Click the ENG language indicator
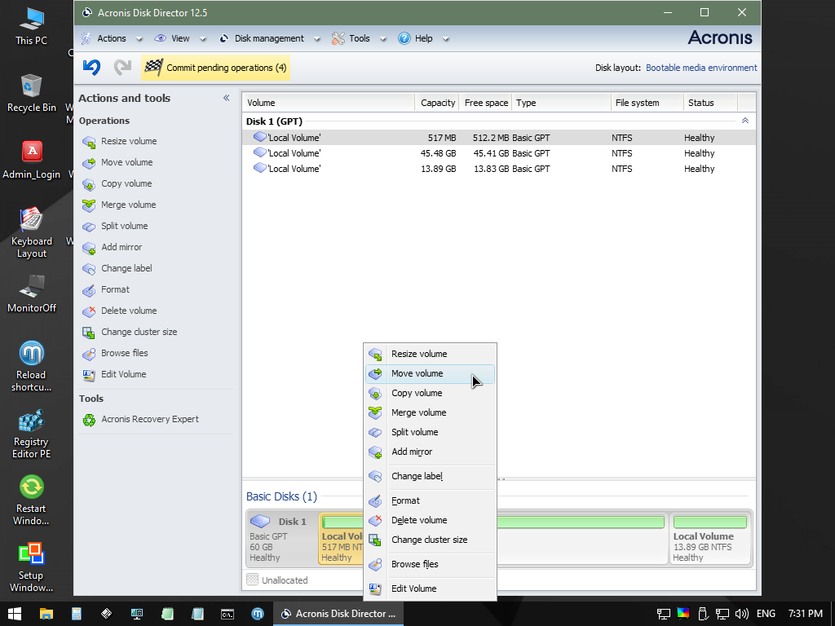 coord(766,614)
